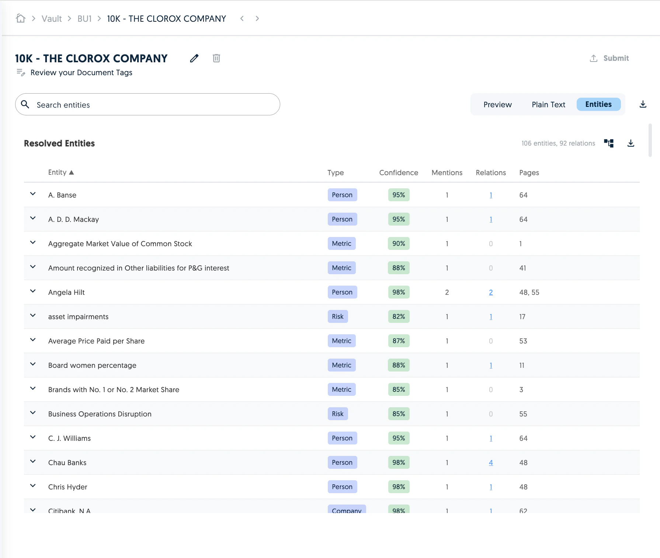Click the search magnifier icon
This screenshot has width=660, height=558.
[x=25, y=105]
